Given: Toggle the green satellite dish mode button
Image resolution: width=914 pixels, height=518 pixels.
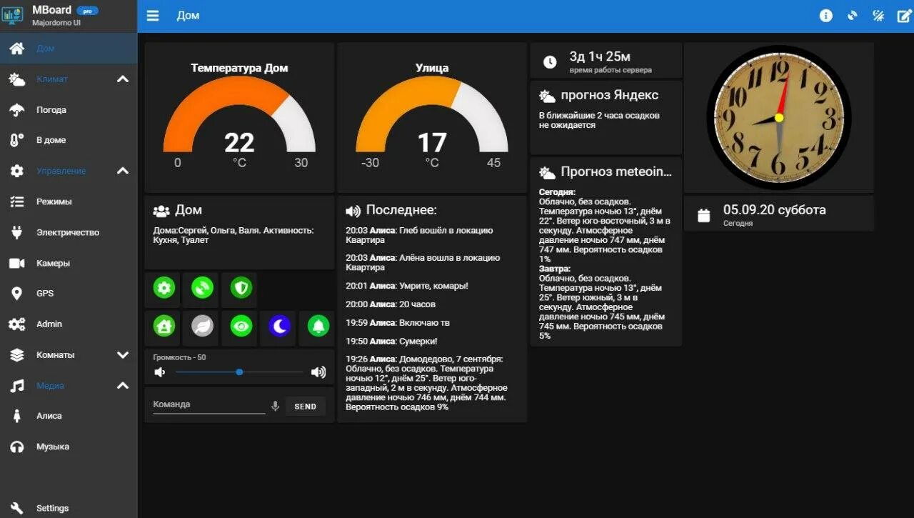Looking at the screenshot, I should tap(203, 289).
